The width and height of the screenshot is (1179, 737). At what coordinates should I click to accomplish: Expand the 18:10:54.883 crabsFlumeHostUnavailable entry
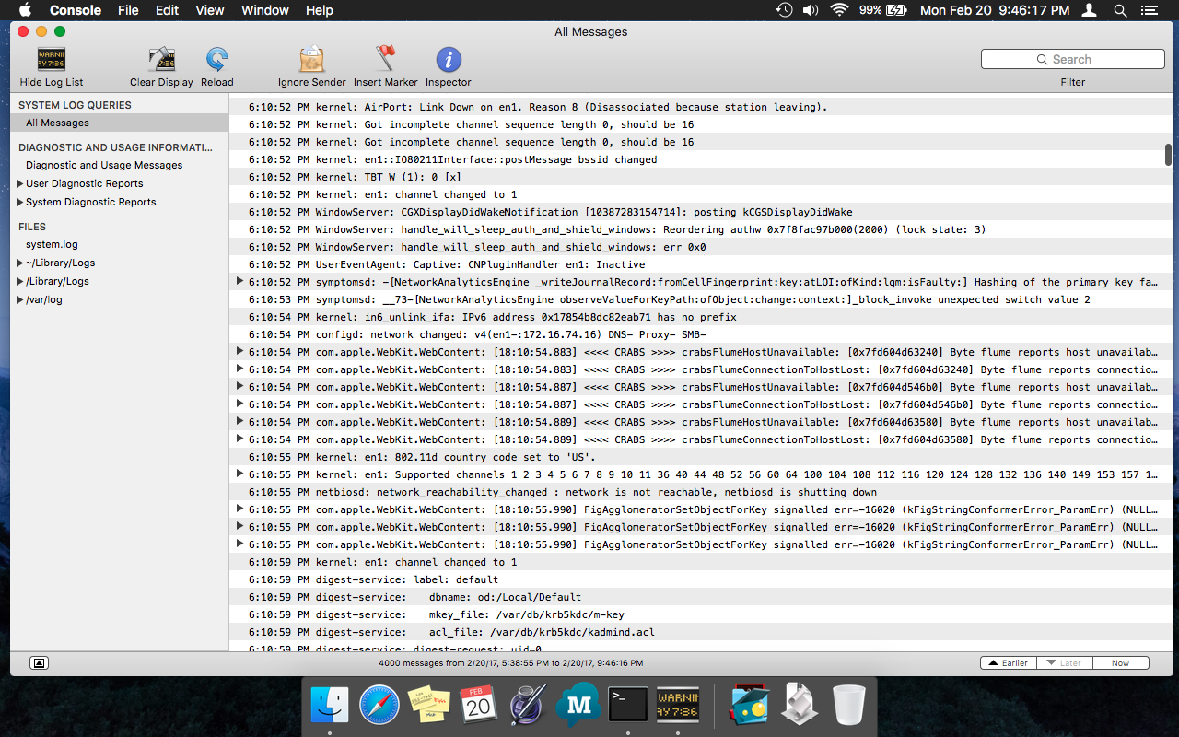pyautogui.click(x=240, y=351)
